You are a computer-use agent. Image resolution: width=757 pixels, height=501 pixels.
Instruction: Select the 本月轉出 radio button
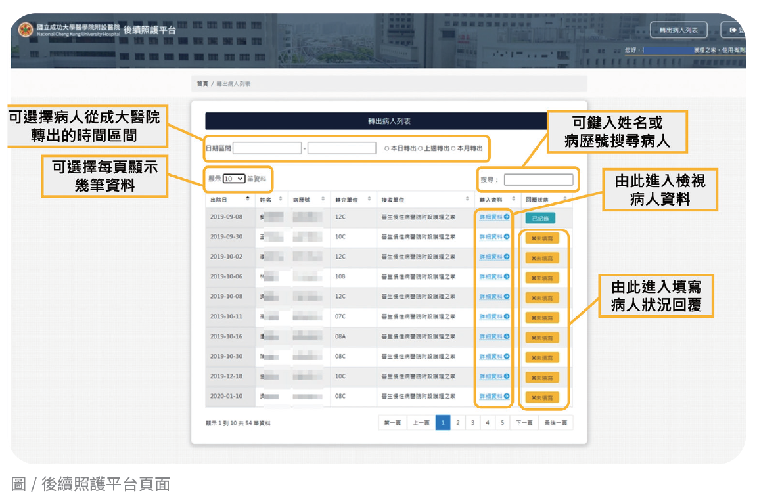coord(453,148)
